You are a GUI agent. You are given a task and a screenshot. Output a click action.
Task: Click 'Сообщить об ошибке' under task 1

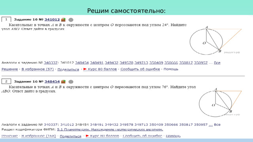point(140,69)
